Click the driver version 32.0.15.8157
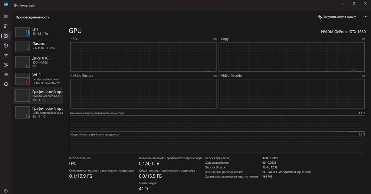Viewport: 371px width, 194px height. tap(270, 158)
